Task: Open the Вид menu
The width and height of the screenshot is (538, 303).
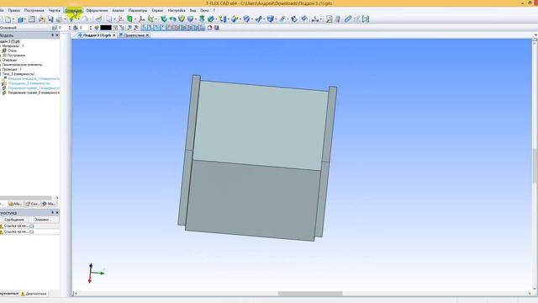Action: pos(193,11)
